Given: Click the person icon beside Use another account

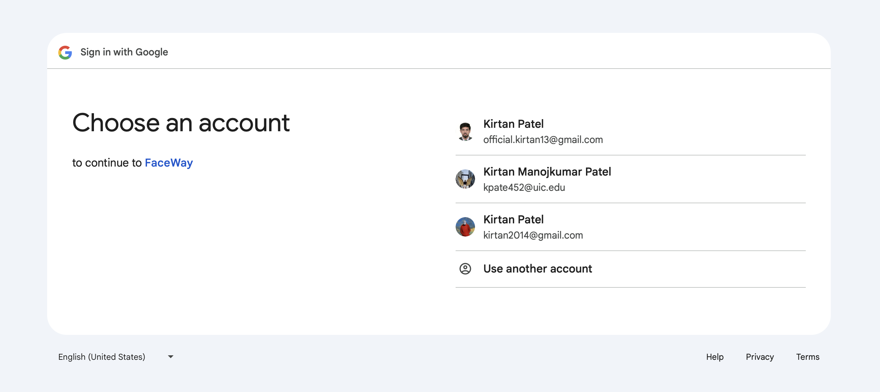Looking at the screenshot, I should click(x=465, y=269).
